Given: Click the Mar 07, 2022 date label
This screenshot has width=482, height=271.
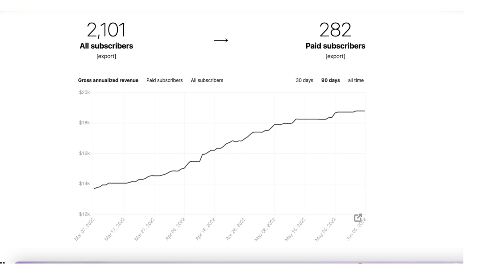Looking at the screenshot, I should tap(84, 229).
